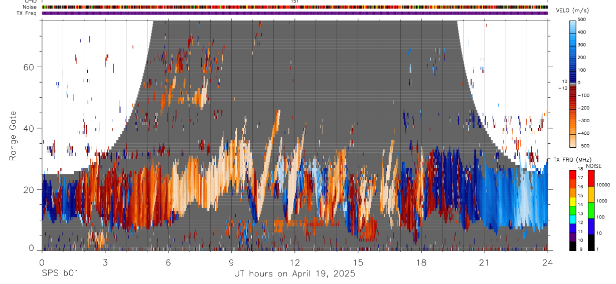616x284 pixels.
Task: Select the green 100 noise legend swatch
Action: pos(591,210)
